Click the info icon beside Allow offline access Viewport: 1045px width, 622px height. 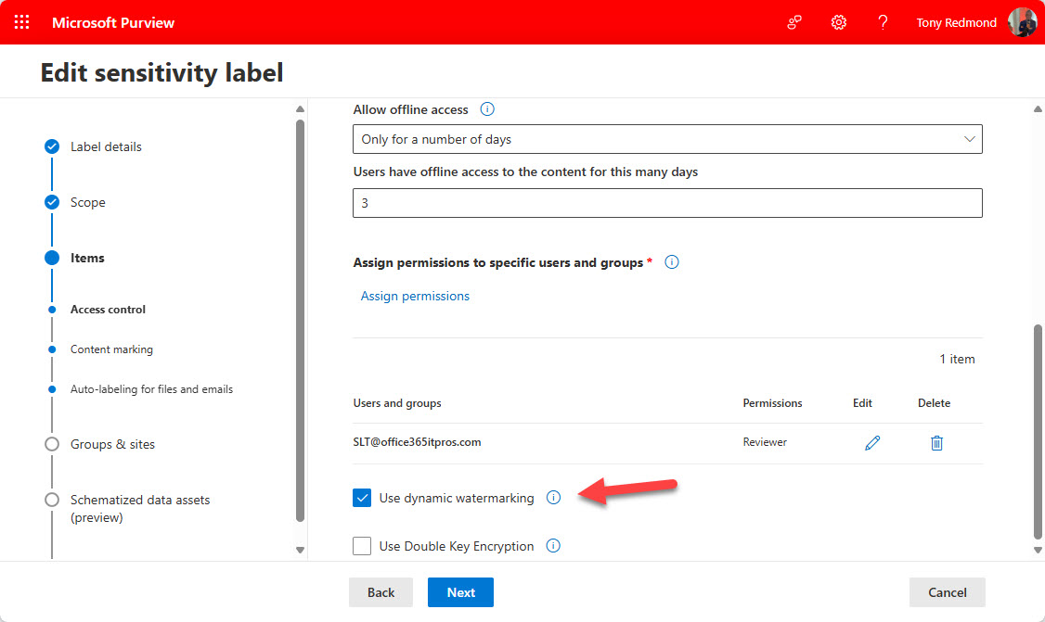point(487,108)
